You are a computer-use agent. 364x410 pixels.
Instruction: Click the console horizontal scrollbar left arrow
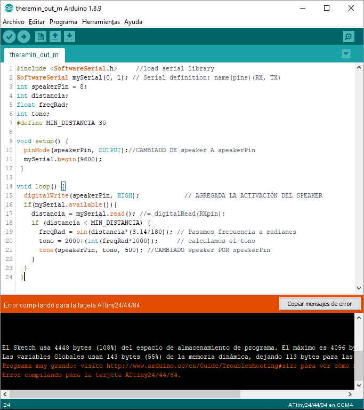tap(5, 394)
